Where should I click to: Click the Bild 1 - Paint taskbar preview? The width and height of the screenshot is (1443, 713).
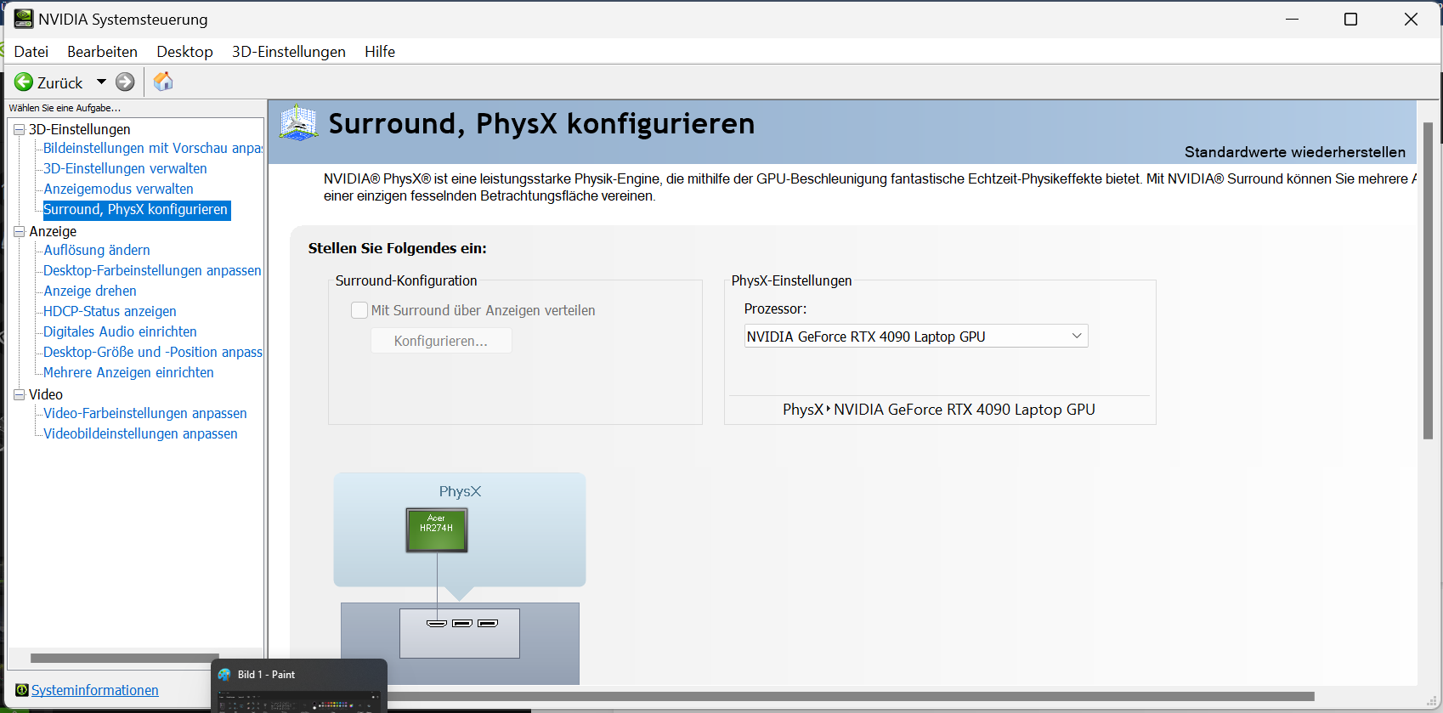click(299, 685)
